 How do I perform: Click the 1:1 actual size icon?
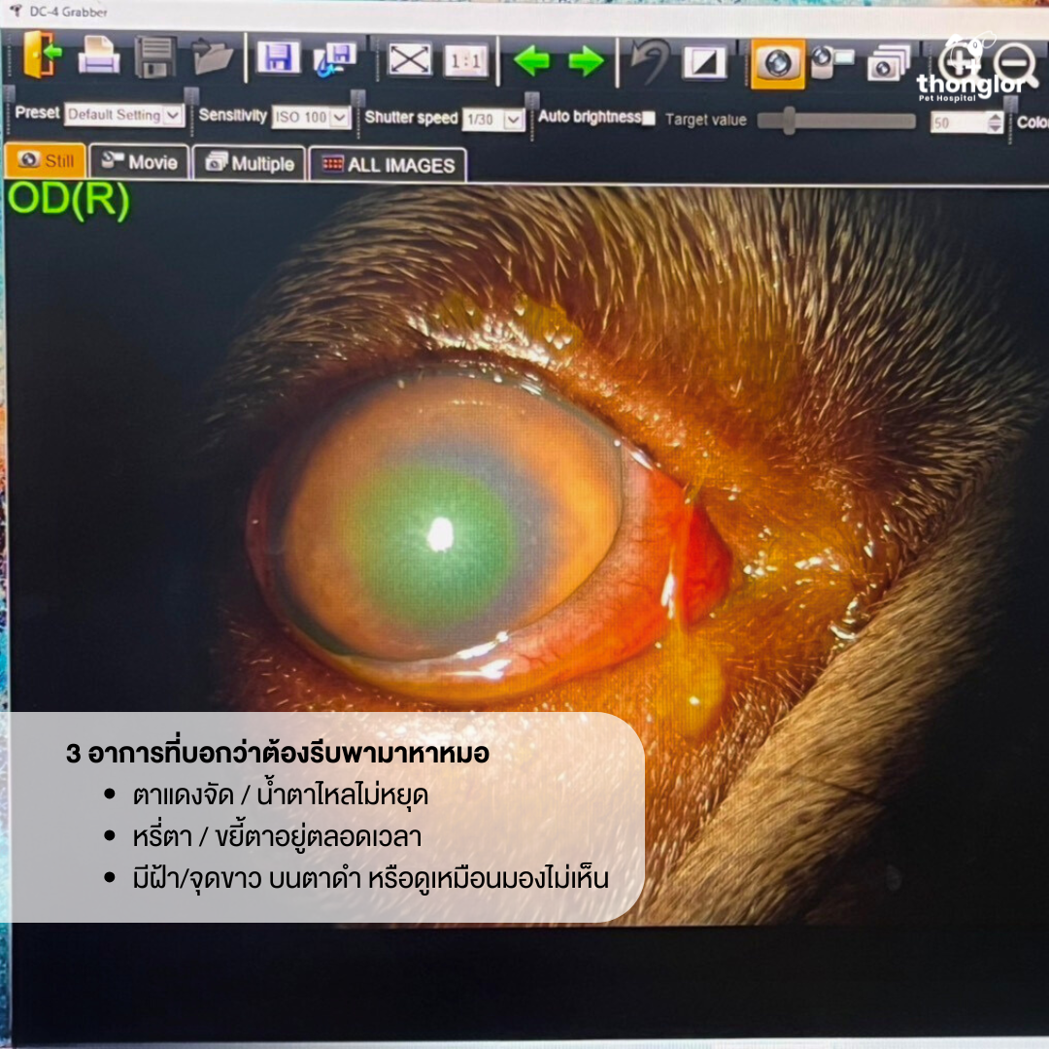coord(466,62)
